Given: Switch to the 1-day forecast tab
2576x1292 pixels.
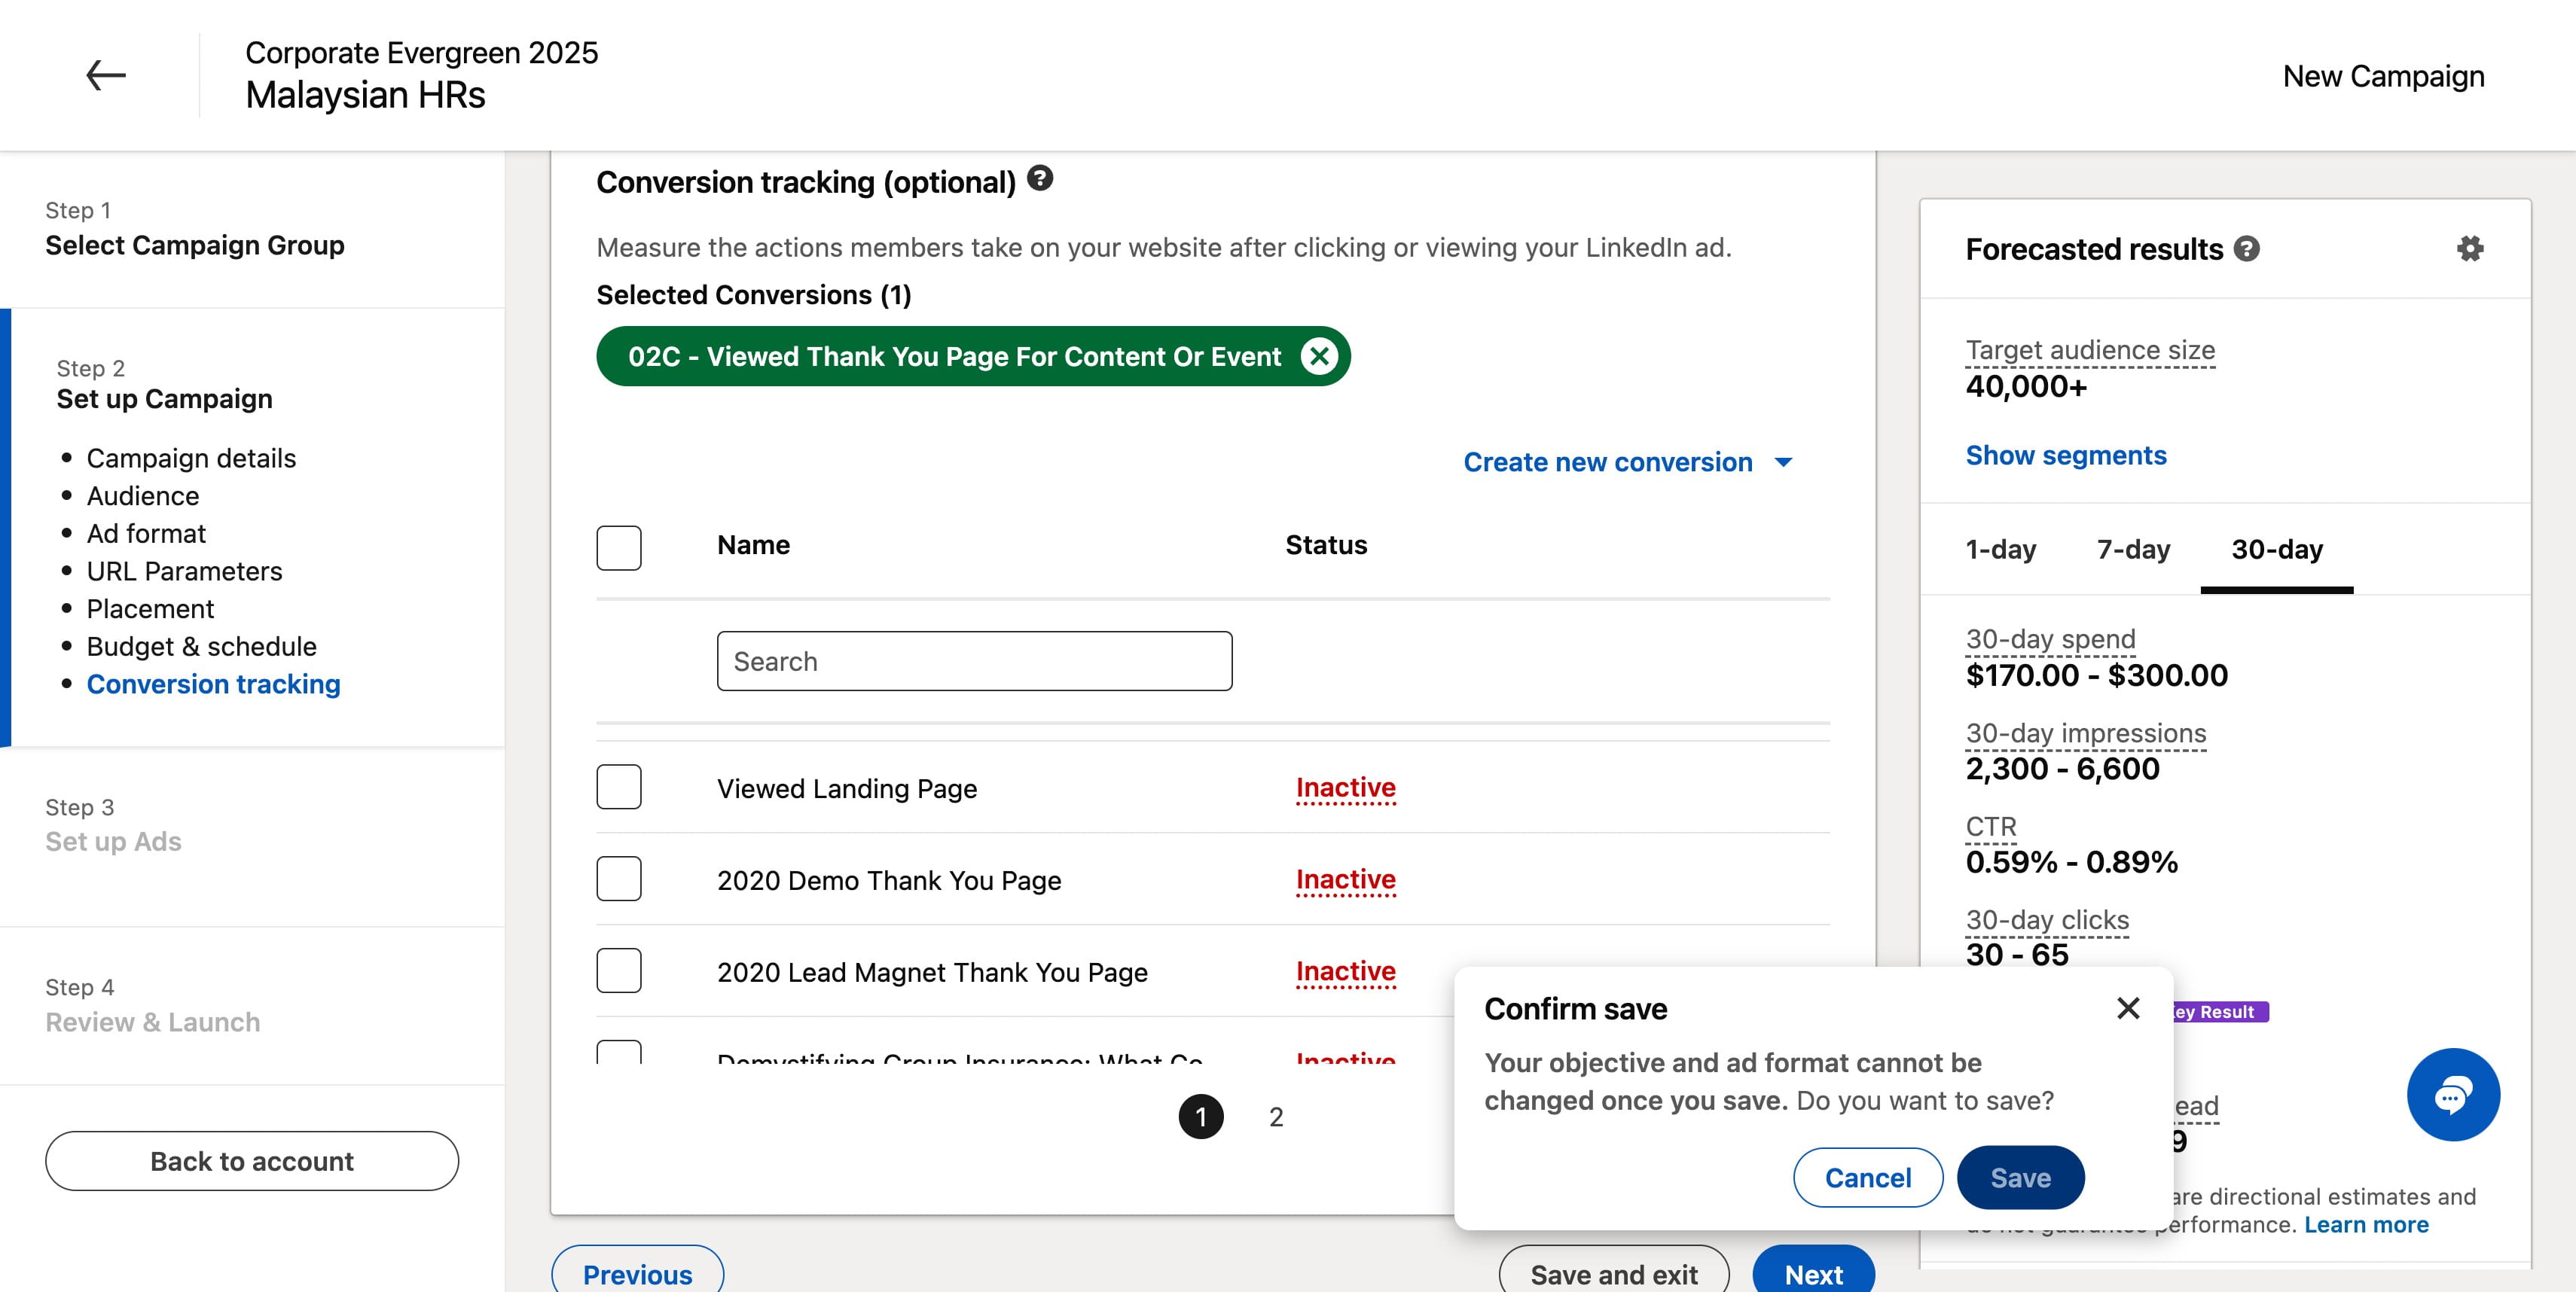Looking at the screenshot, I should coord(2001,550).
